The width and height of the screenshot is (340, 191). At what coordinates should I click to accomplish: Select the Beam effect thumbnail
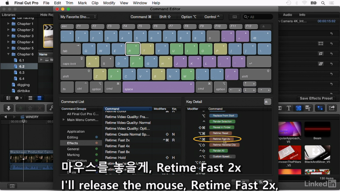point(317,129)
